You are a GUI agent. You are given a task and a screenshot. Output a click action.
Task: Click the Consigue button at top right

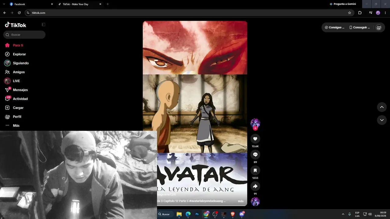coord(335,27)
